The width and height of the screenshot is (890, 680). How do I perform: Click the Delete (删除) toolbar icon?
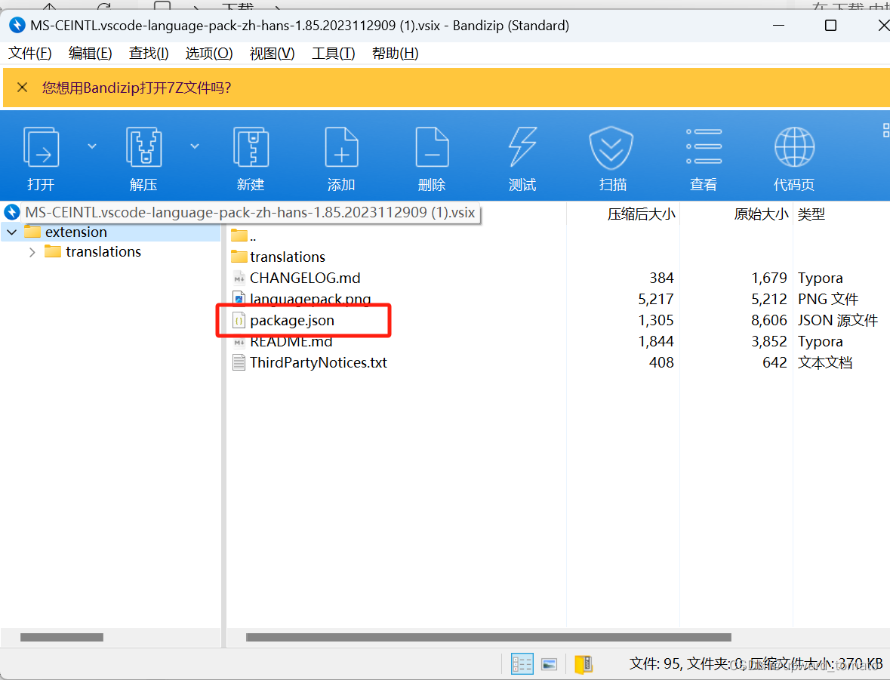(432, 147)
